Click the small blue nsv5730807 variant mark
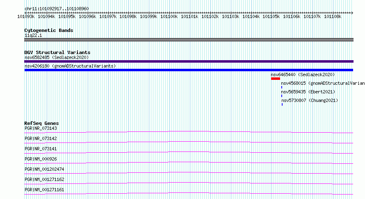365x199 pixels. 282,104
